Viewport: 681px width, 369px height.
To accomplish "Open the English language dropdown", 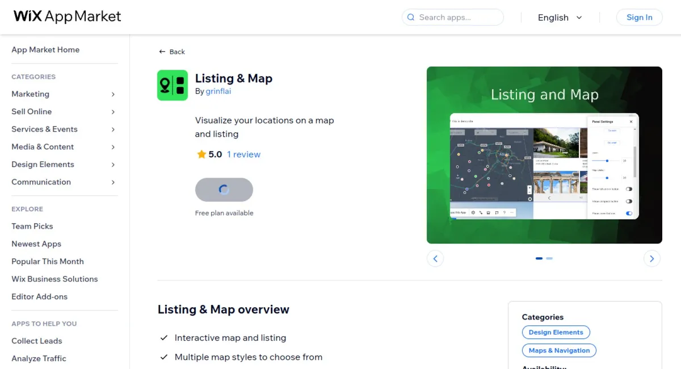I will point(560,18).
